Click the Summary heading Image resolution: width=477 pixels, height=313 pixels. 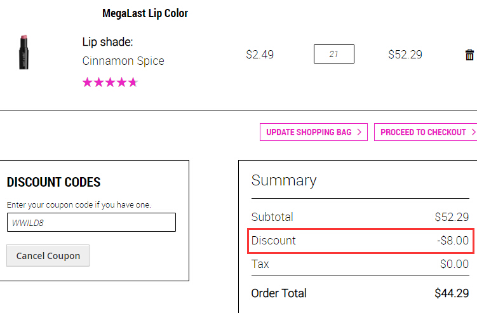[x=284, y=180]
